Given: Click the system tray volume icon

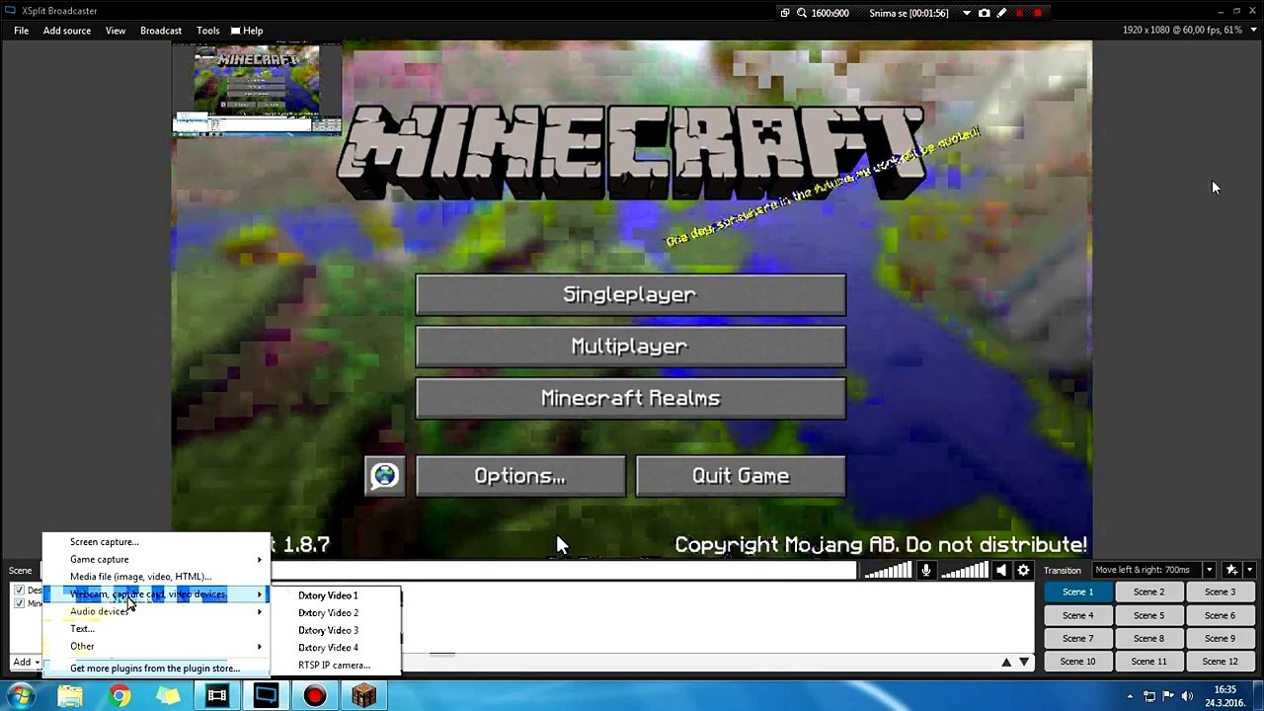Looking at the screenshot, I should pyautogui.click(x=1188, y=696).
